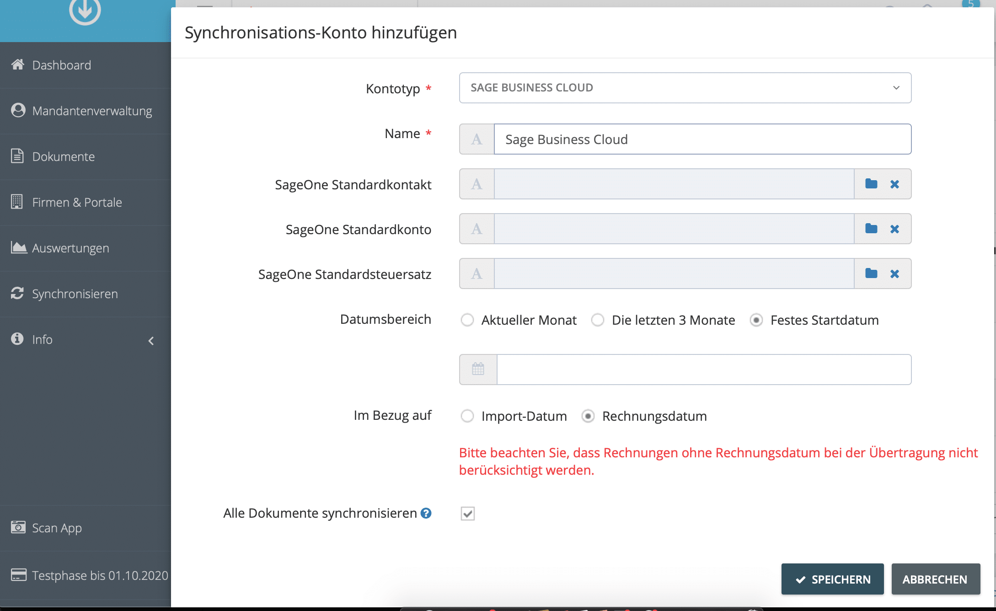Screen dimensions: 996x611
Task: Click the SageOne Standardsteuersatz field
Action: tap(674, 273)
